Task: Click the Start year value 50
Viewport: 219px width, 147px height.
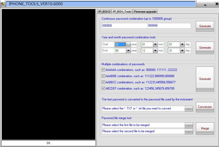Action: coord(120,45)
